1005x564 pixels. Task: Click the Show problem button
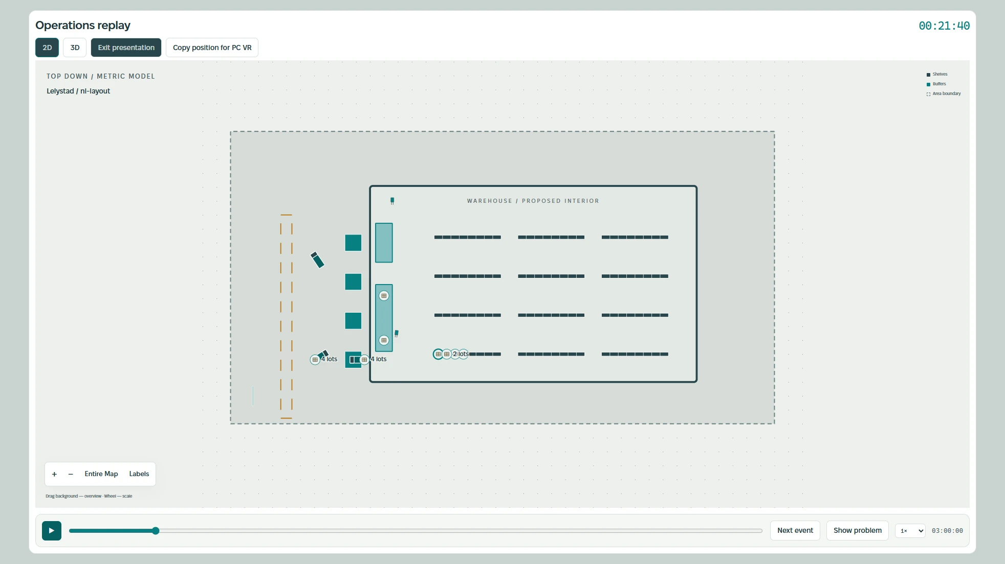pyautogui.click(x=858, y=530)
